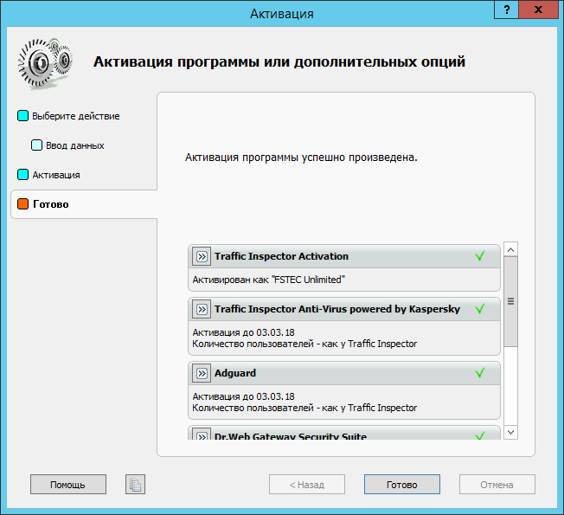The image size is (564, 515).
Task: Click the copy report icon beside Помощь
Action: point(135,484)
